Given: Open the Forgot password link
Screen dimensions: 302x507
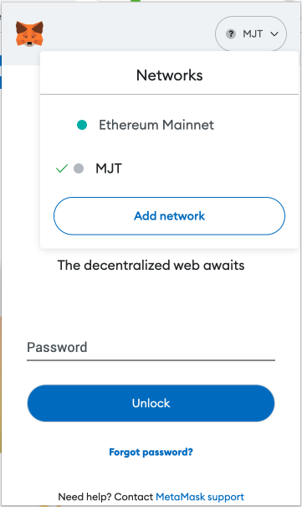Looking at the screenshot, I should point(151,452).
